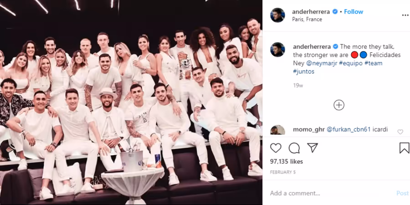View the 97,135 likes list

click(x=287, y=162)
